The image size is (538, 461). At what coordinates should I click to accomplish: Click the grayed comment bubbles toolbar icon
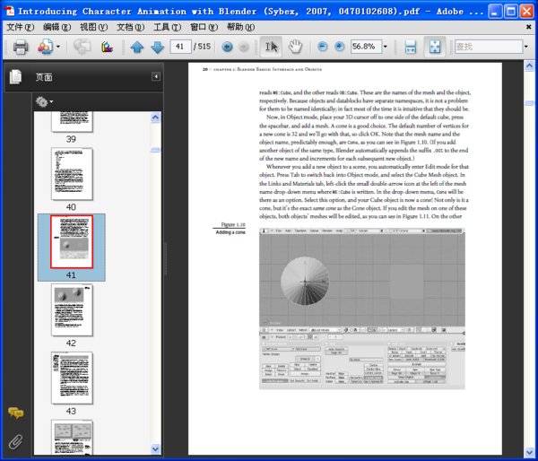82,47
